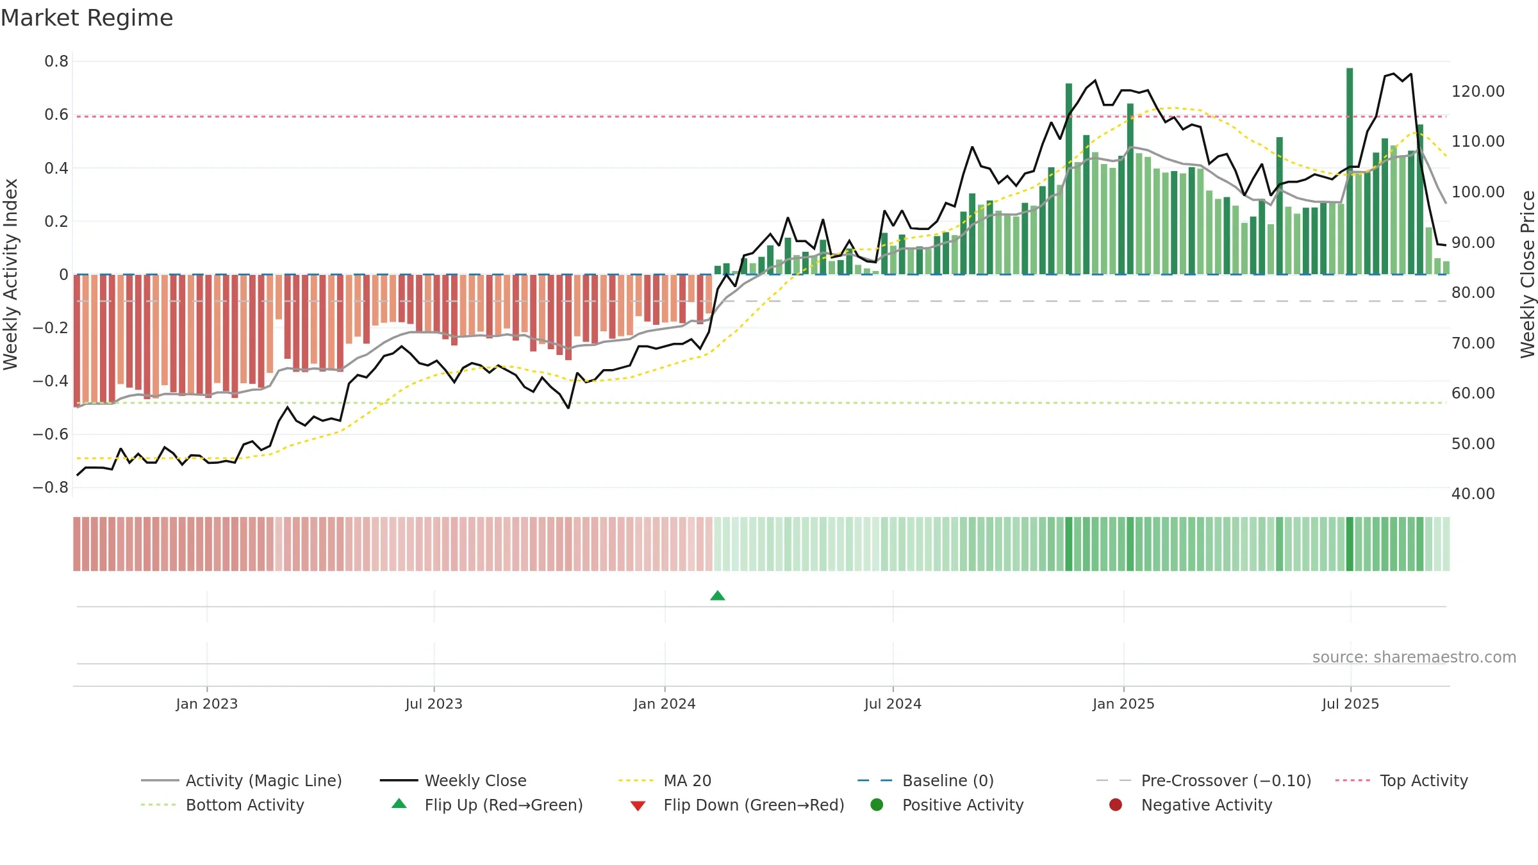Toggle the Bottom Activity legend entry
Screen dimensions: 1538x865
tap(222, 805)
